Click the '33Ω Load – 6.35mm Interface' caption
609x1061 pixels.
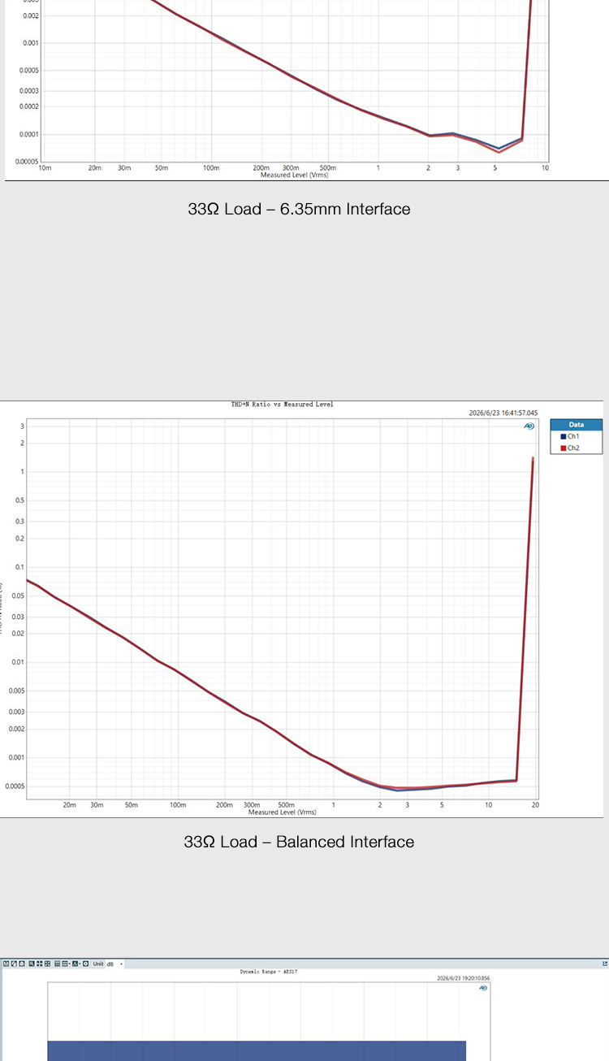299,209
